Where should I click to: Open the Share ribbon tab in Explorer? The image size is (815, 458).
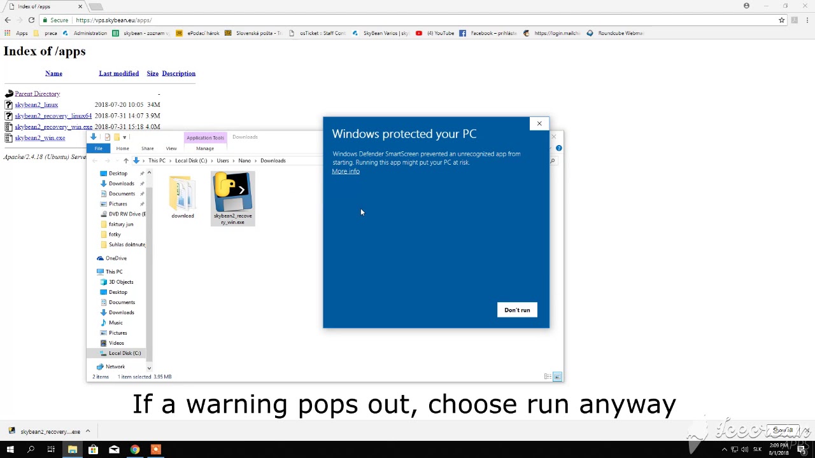(x=147, y=148)
